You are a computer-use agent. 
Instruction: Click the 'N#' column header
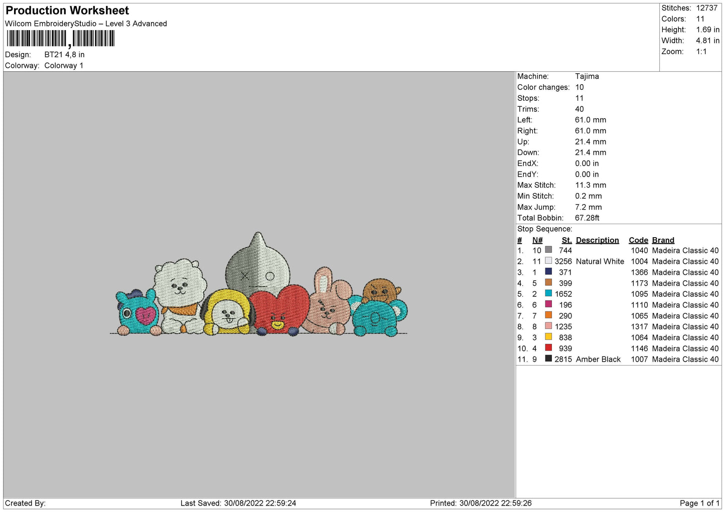(x=537, y=240)
